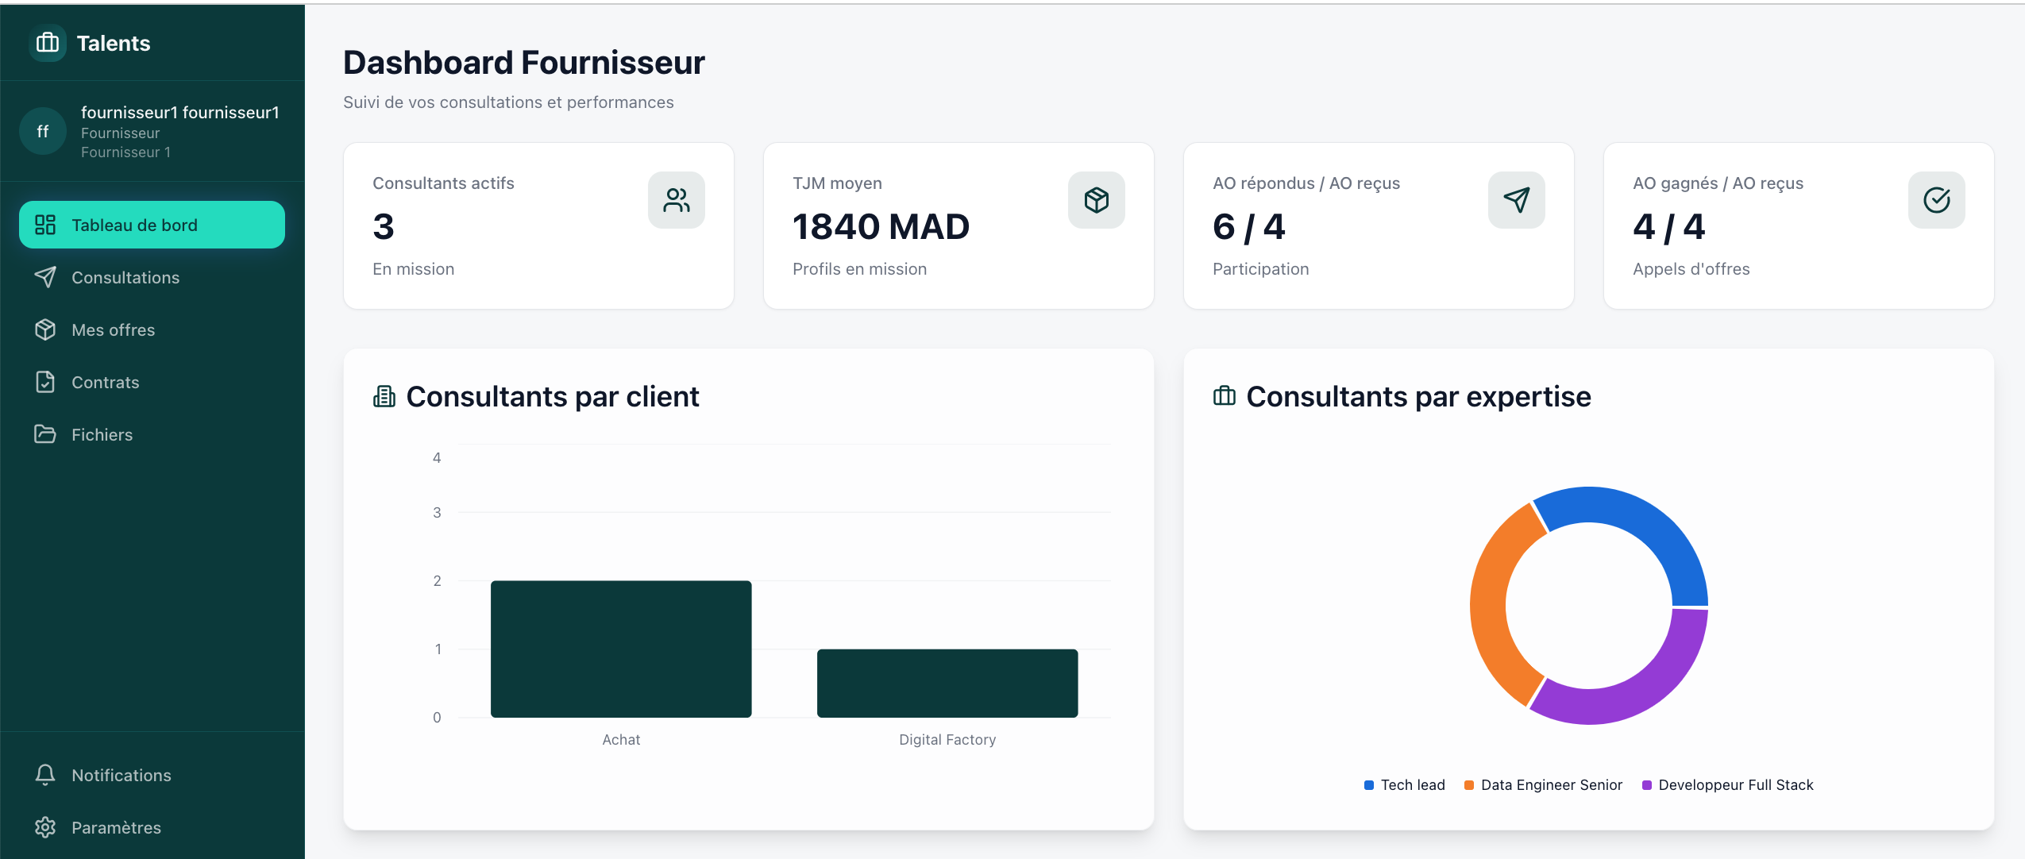Click the people icon on Consultants actifs card
Viewport: 2025px width, 859px height.
pyautogui.click(x=676, y=199)
